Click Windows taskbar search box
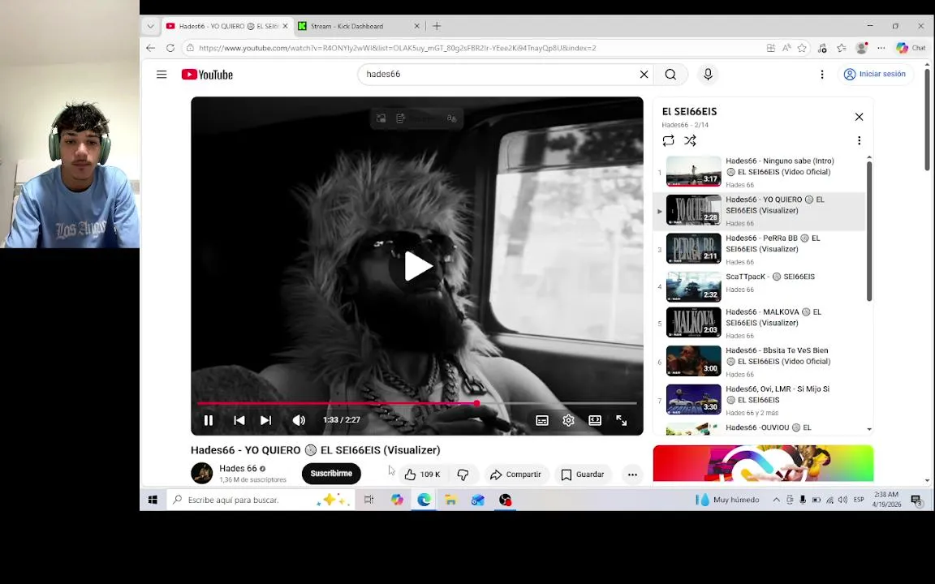The height and width of the screenshot is (584, 935). (260, 500)
